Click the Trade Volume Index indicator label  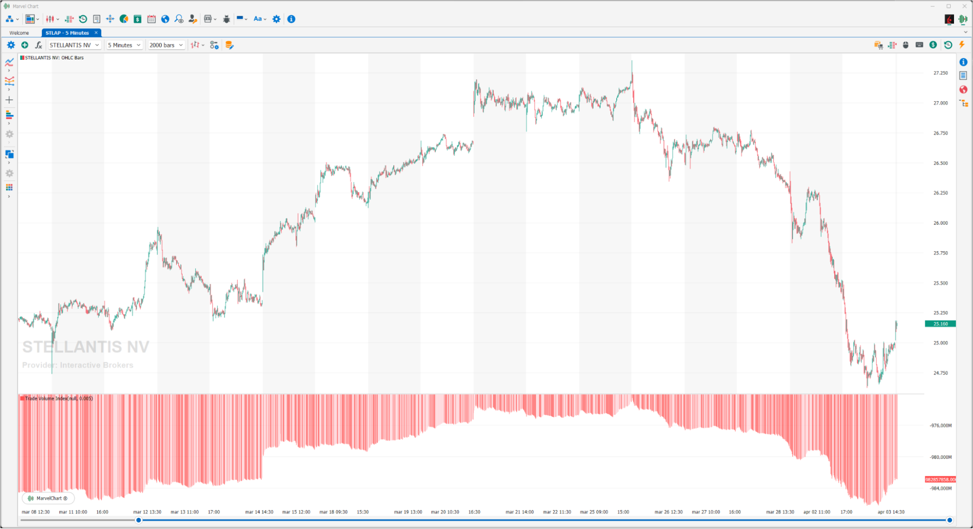click(x=58, y=399)
